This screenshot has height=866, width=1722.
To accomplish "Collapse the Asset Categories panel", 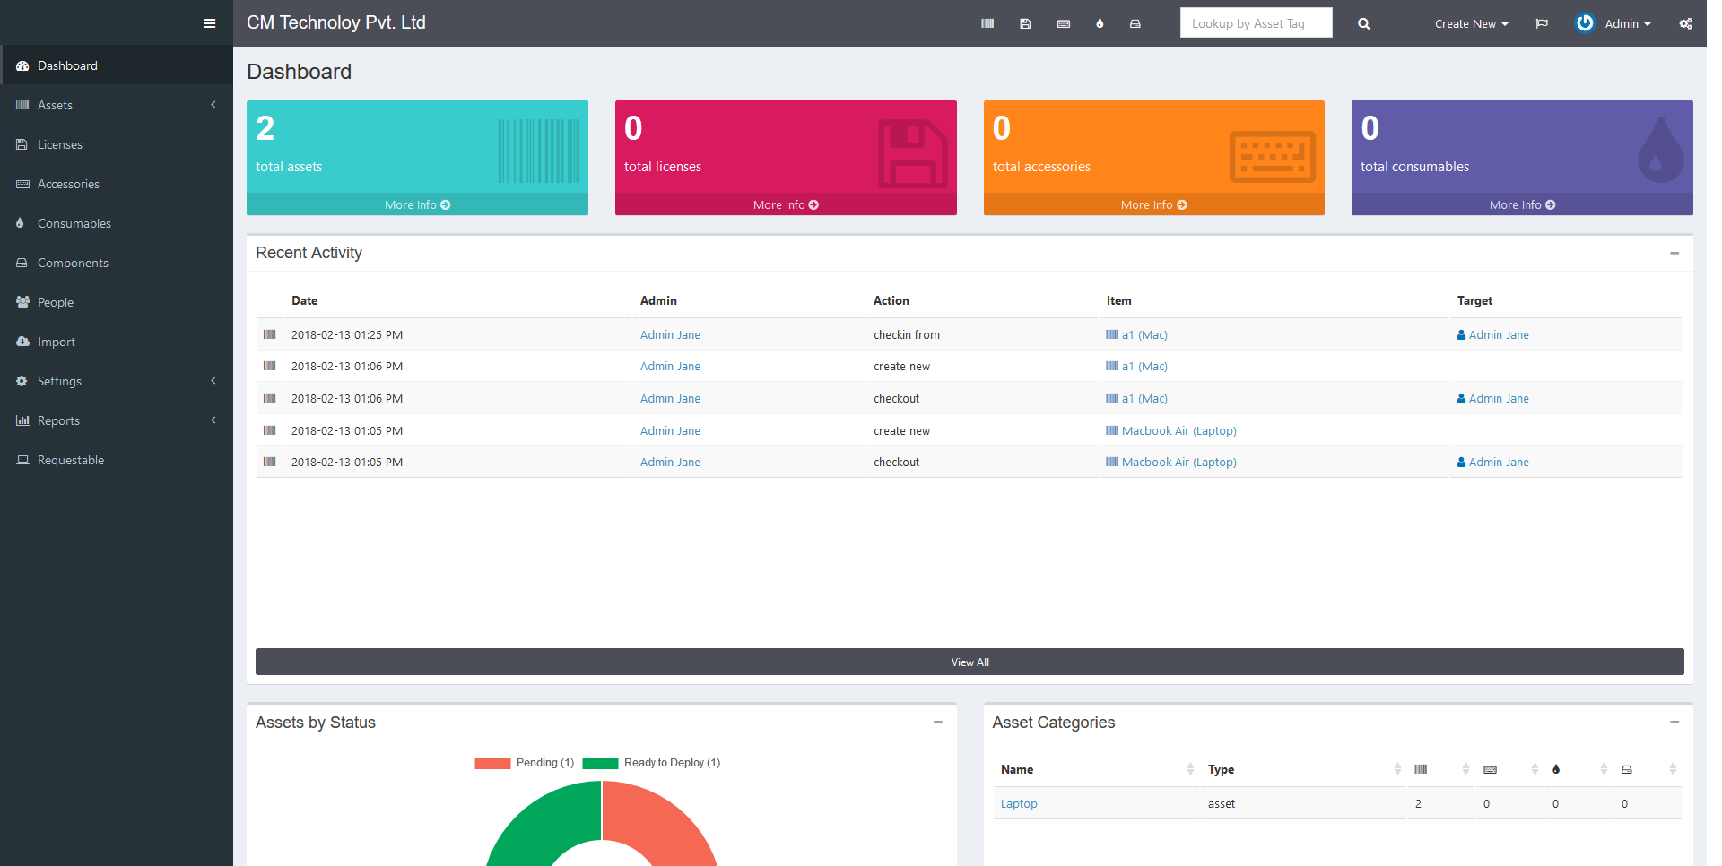I will tap(1674, 722).
